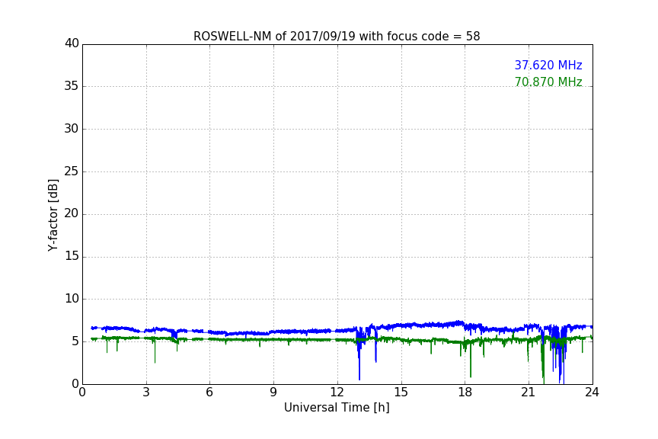Click the 'Y-factor [dB]' axis label

(53, 216)
